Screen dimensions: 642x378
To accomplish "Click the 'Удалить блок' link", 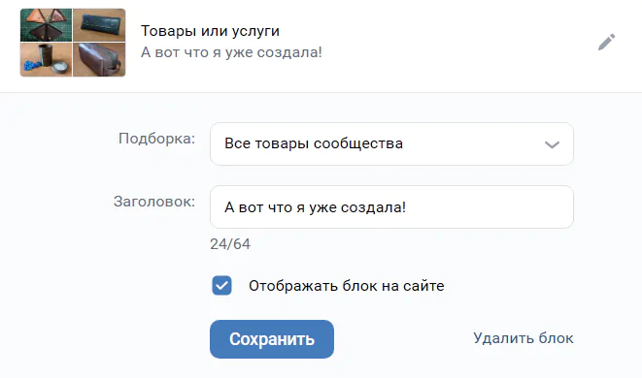I will pos(524,338).
